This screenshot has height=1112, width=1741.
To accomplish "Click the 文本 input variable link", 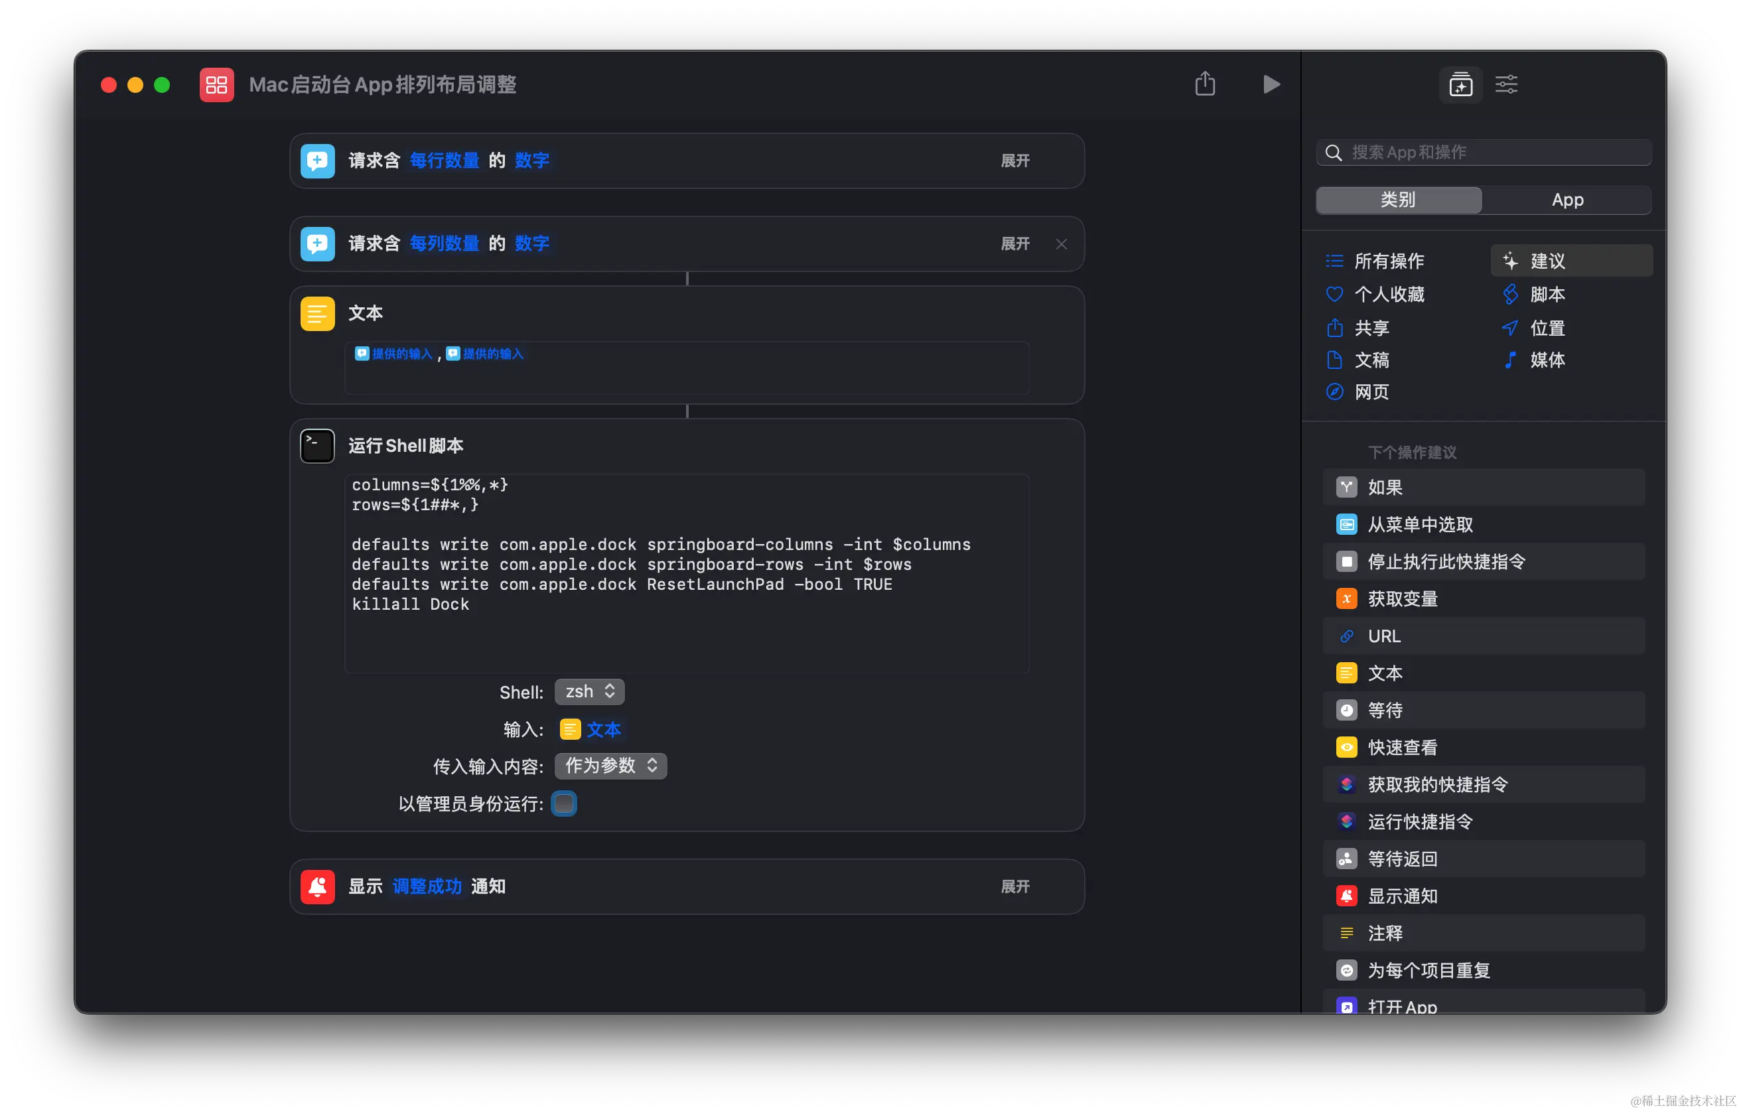I will 602,730.
